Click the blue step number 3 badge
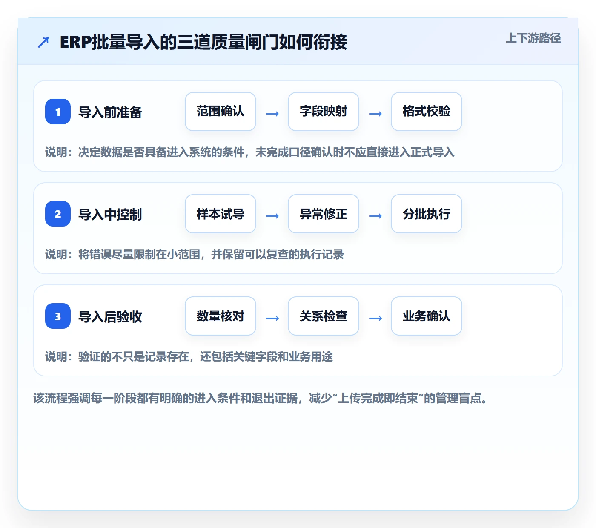Image resolution: width=596 pixels, height=528 pixels. [58, 316]
